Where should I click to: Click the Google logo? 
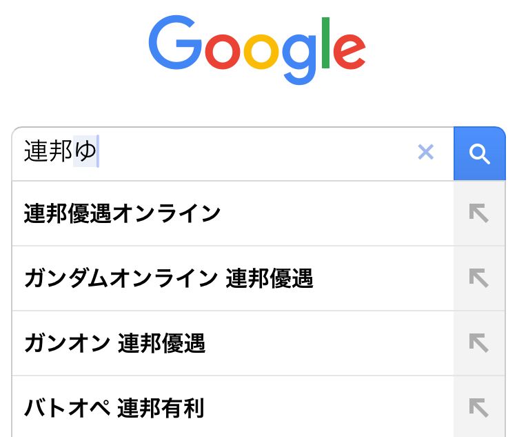click(x=256, y=48)
